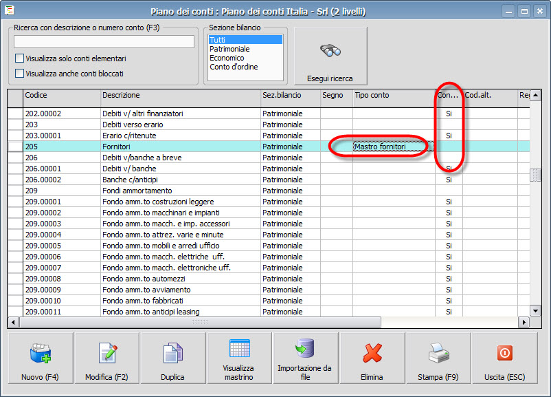This screenshot has width=551, height=397.
Task: Click horizontal scrollbar right arrow
Action: 524,322
